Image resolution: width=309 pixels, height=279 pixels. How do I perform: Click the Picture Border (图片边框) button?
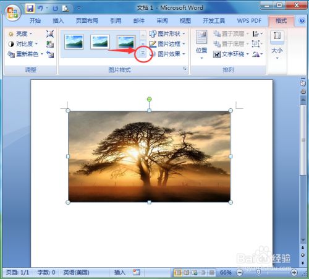tap(167, 44)
